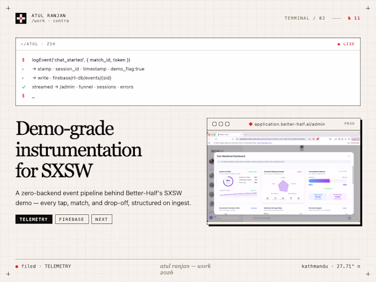Select the TELEMETRY tag button
Image resolution: width=376 pixels, height=282 pixels.
click(x=34, y=219)
